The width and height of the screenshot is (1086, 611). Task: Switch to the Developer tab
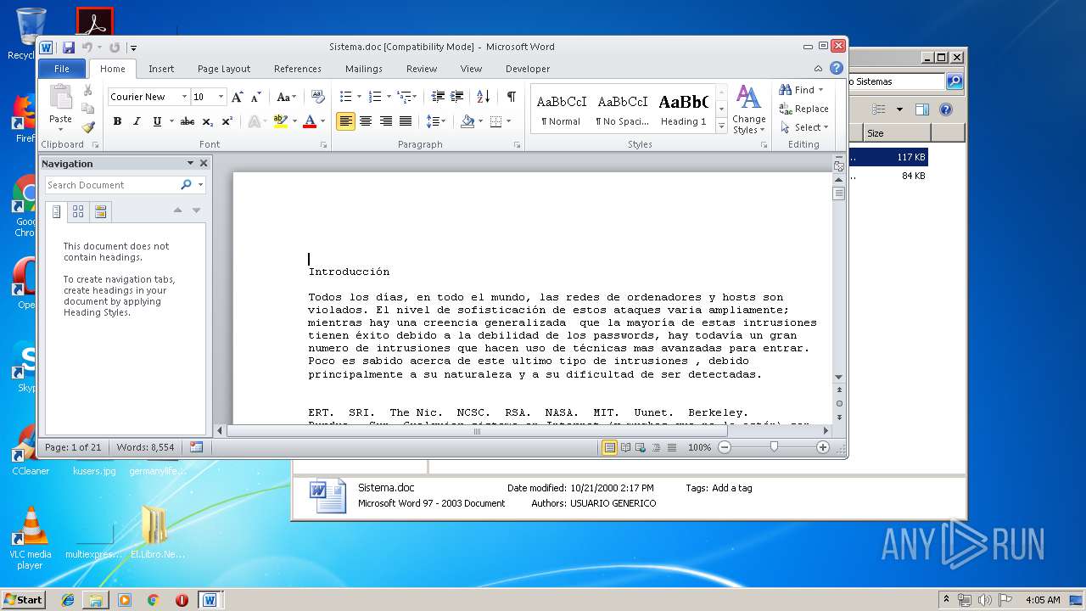[x=528, y=69]
